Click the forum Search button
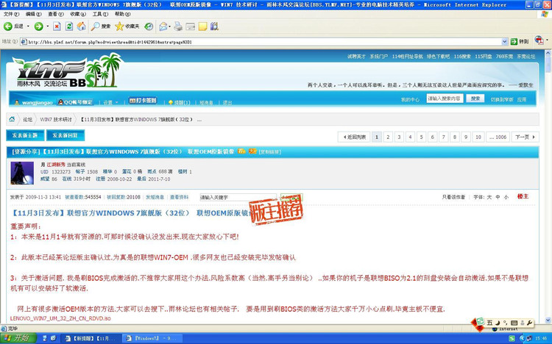Viewport: 552px width, 344px height. coord(475,98)
